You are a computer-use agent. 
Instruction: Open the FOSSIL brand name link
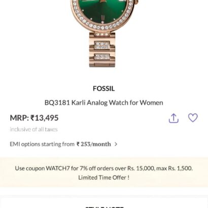pos(104,89)
